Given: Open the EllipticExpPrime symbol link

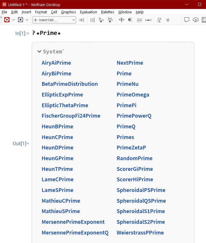Looking at the screenshot, I should pos(62,95).
